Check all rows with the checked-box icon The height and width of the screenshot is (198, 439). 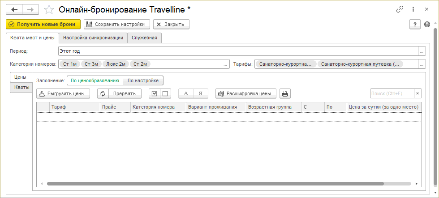pyautogui.click(x=154, y=93)
